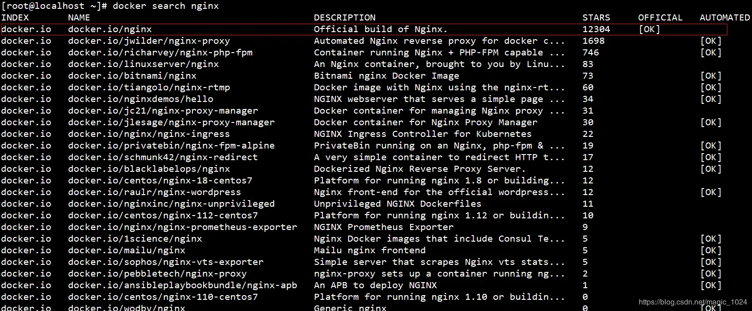The height and width of the screenshot is (311, 752).
Task: Select docker.io/nginx/nginx-prometheus-exporter name
Action: click(x=183, y=227)
